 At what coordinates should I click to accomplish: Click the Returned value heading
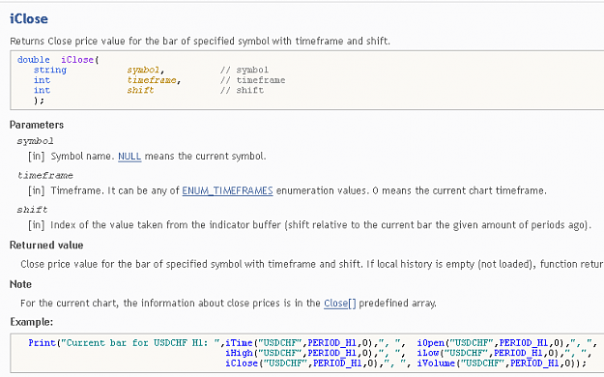tap(46, 246)
